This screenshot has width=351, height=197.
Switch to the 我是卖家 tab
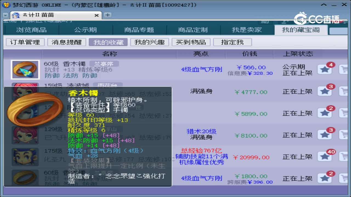tap(247, 30)
